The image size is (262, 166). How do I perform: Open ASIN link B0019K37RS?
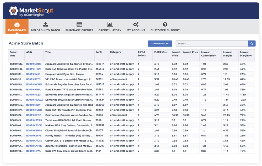[x=34, y=120]
